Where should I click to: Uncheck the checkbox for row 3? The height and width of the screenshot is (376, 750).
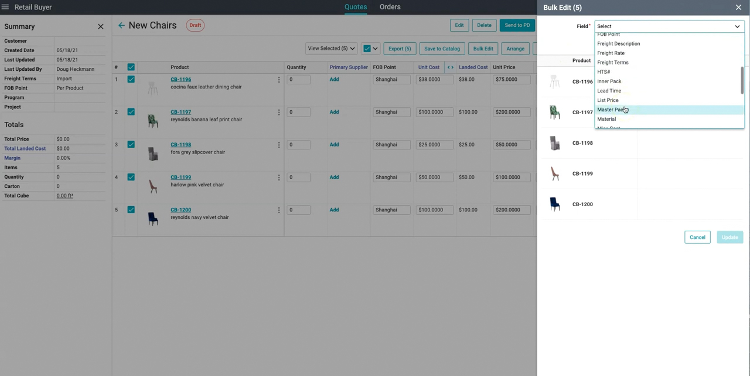(131, 145)
